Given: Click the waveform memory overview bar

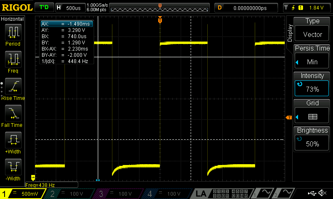Looking at the screenshot, I should [x=159, y=8].
